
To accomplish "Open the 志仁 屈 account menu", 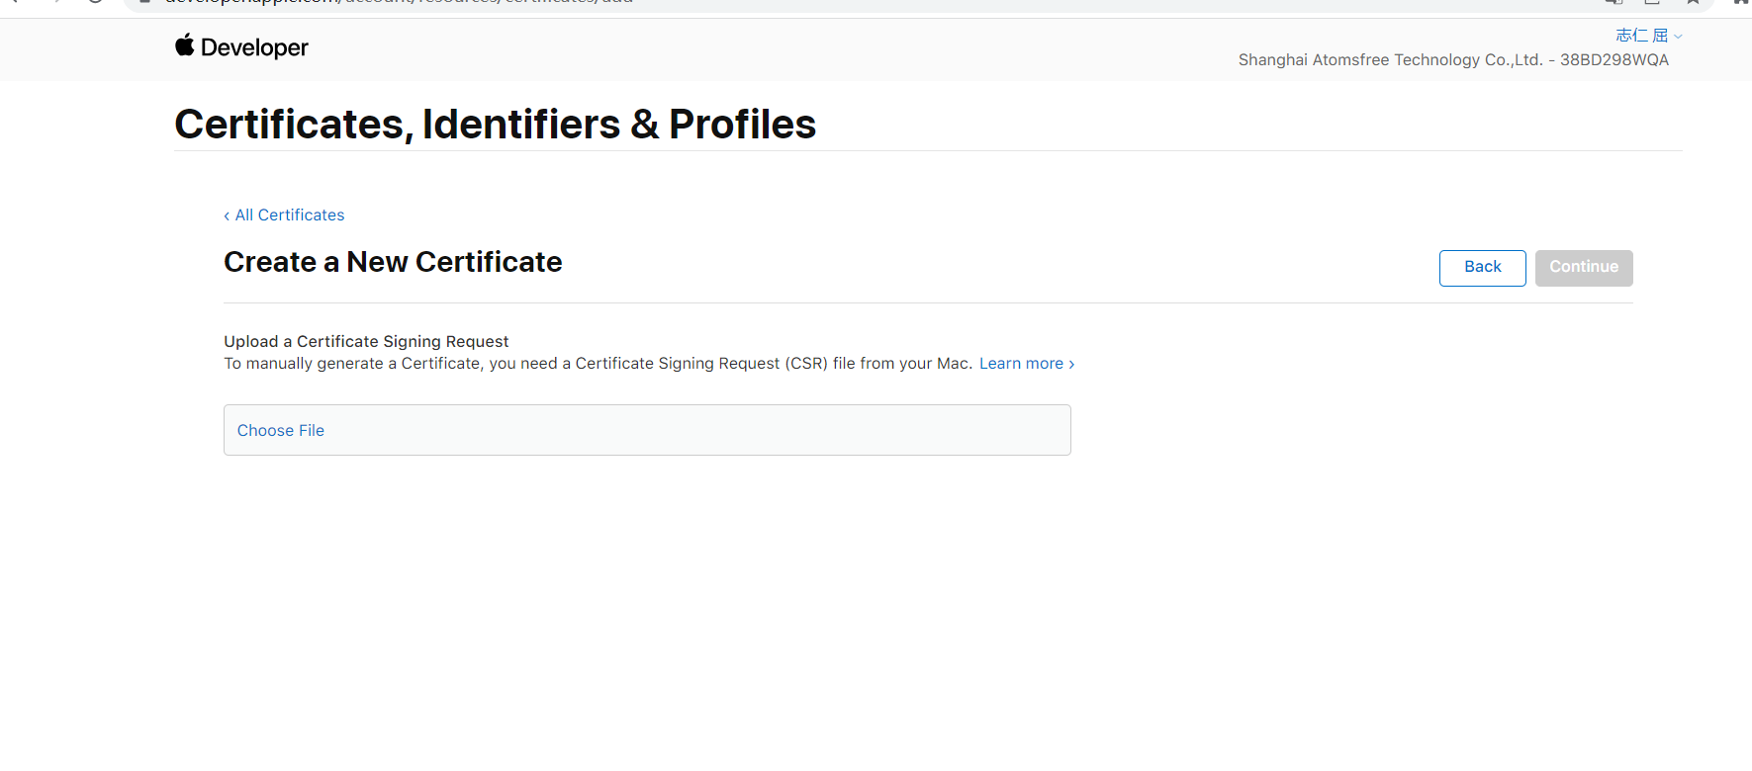I will 1641,36.
